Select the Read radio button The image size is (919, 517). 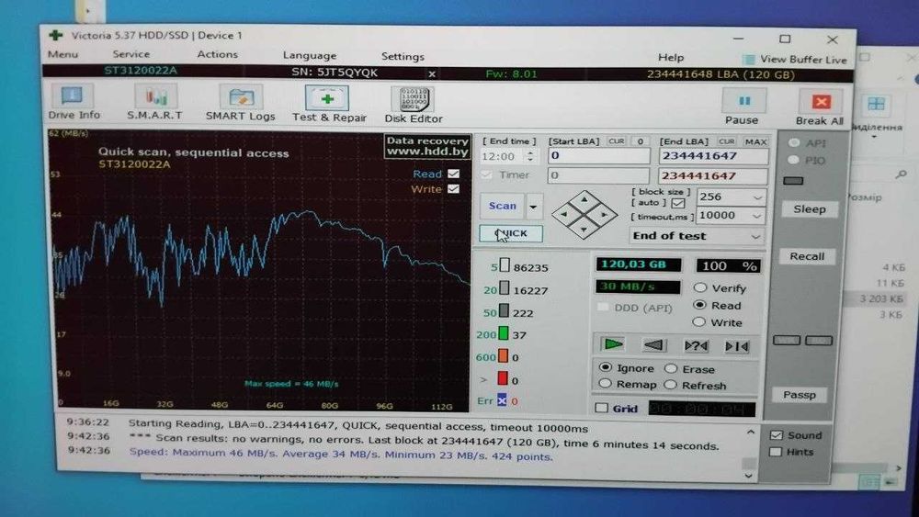698,305
